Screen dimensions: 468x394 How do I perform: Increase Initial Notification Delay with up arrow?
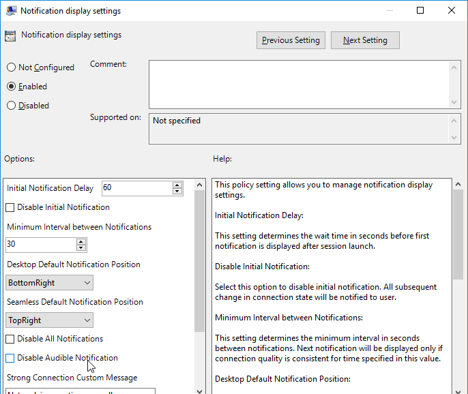pos(177,185)
